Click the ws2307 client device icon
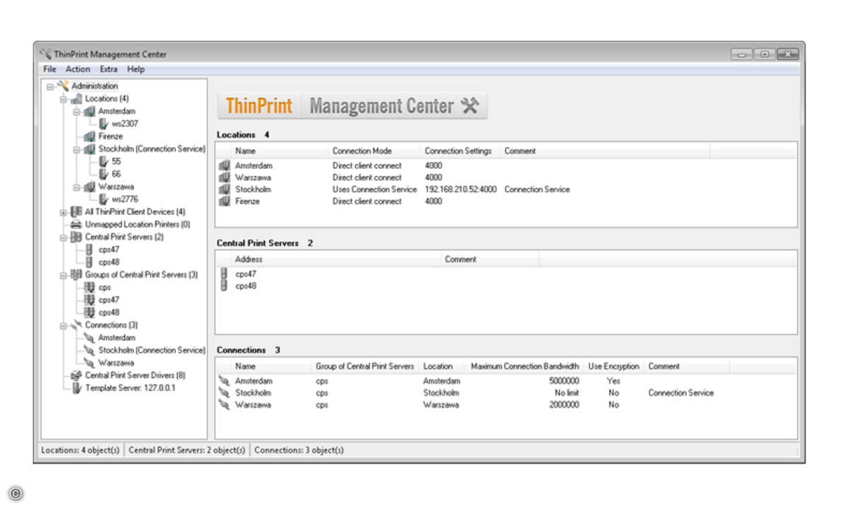This screenshot has width=848, height=509. point(103,124)
